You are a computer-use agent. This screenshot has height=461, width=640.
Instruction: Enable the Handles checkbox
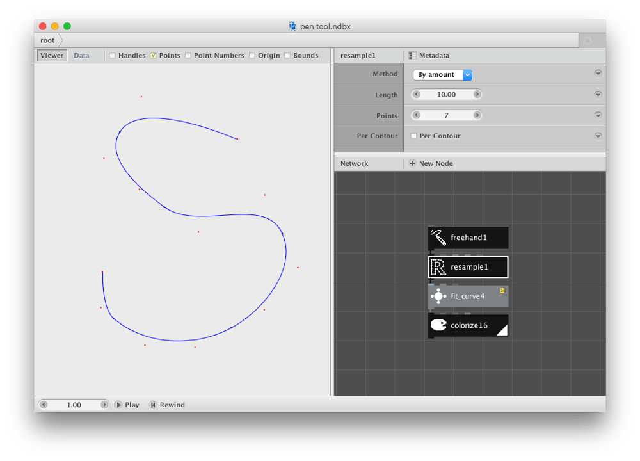click(x=112, y=56)
